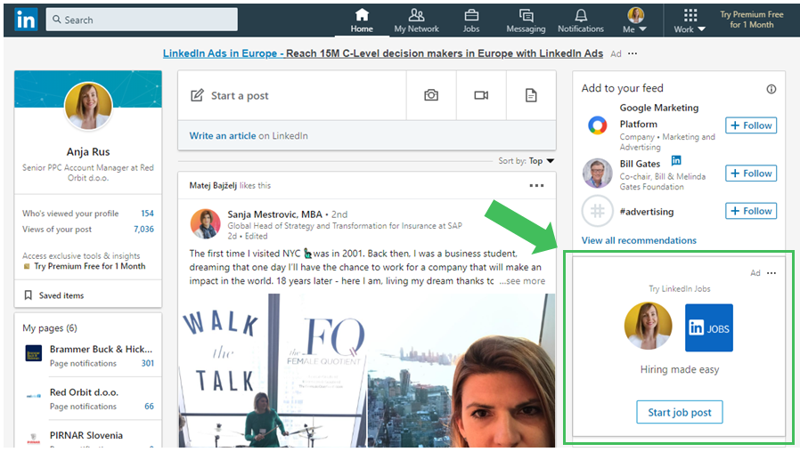View Who's viewed your profile

88,213
